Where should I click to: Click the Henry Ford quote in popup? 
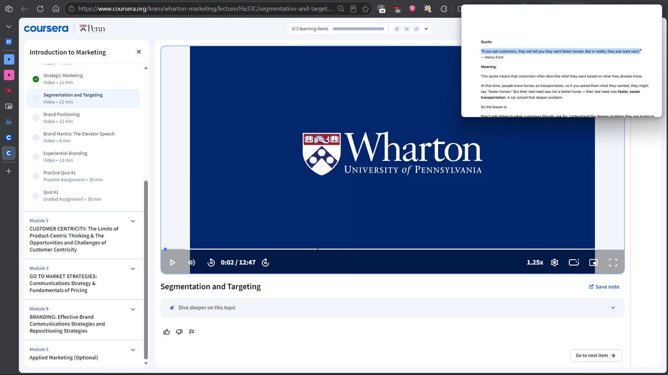click(x=561, y=51)
